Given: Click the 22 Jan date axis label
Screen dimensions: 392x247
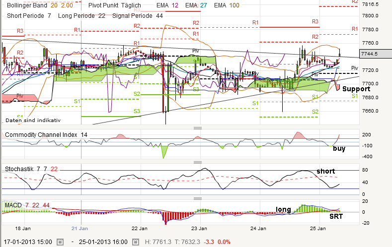Looking at the screenshot, I should 139,228.
